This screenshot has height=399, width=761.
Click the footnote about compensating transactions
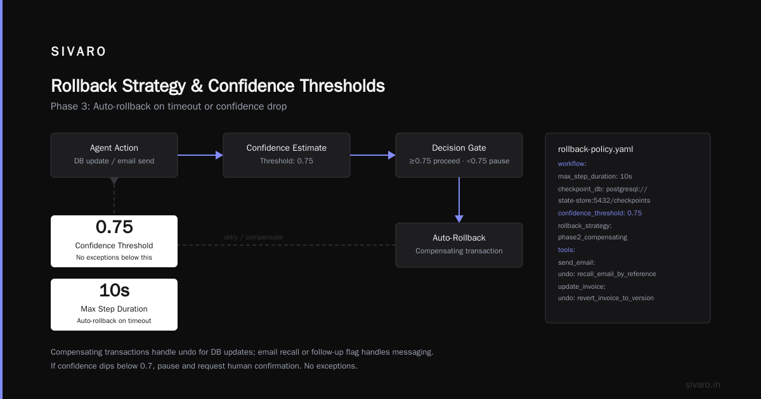click(242, 352)
